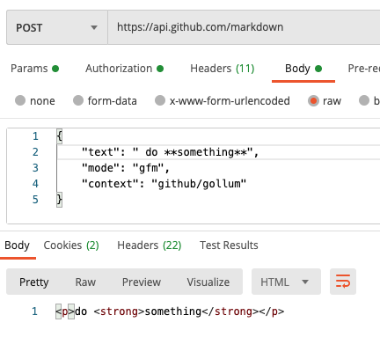Image resolution: width=380 pixels, height=337 pixels.
Task: Choose the form-data radio option
Action: 78,100
